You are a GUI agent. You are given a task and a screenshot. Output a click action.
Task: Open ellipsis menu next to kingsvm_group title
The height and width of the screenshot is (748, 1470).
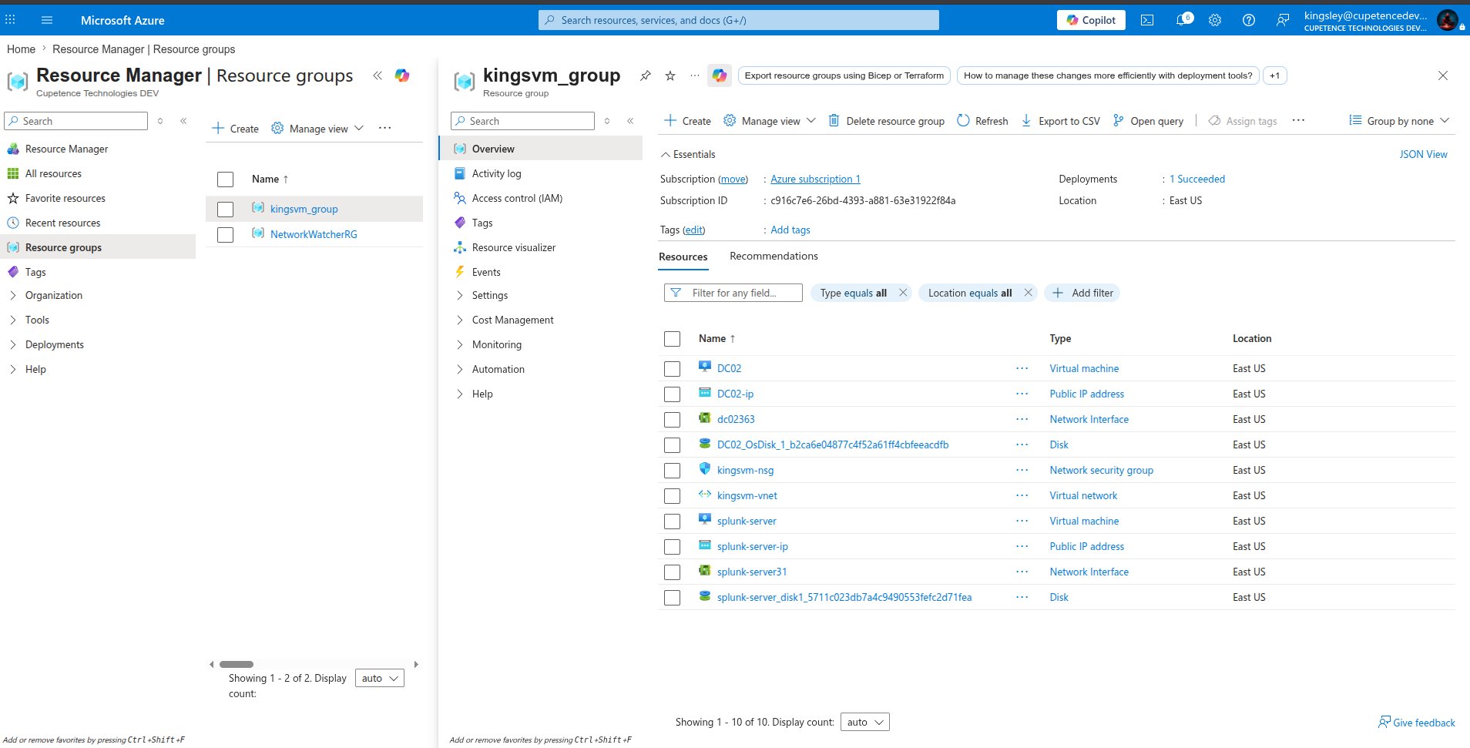pyautogui.click(x=695, y=75)
